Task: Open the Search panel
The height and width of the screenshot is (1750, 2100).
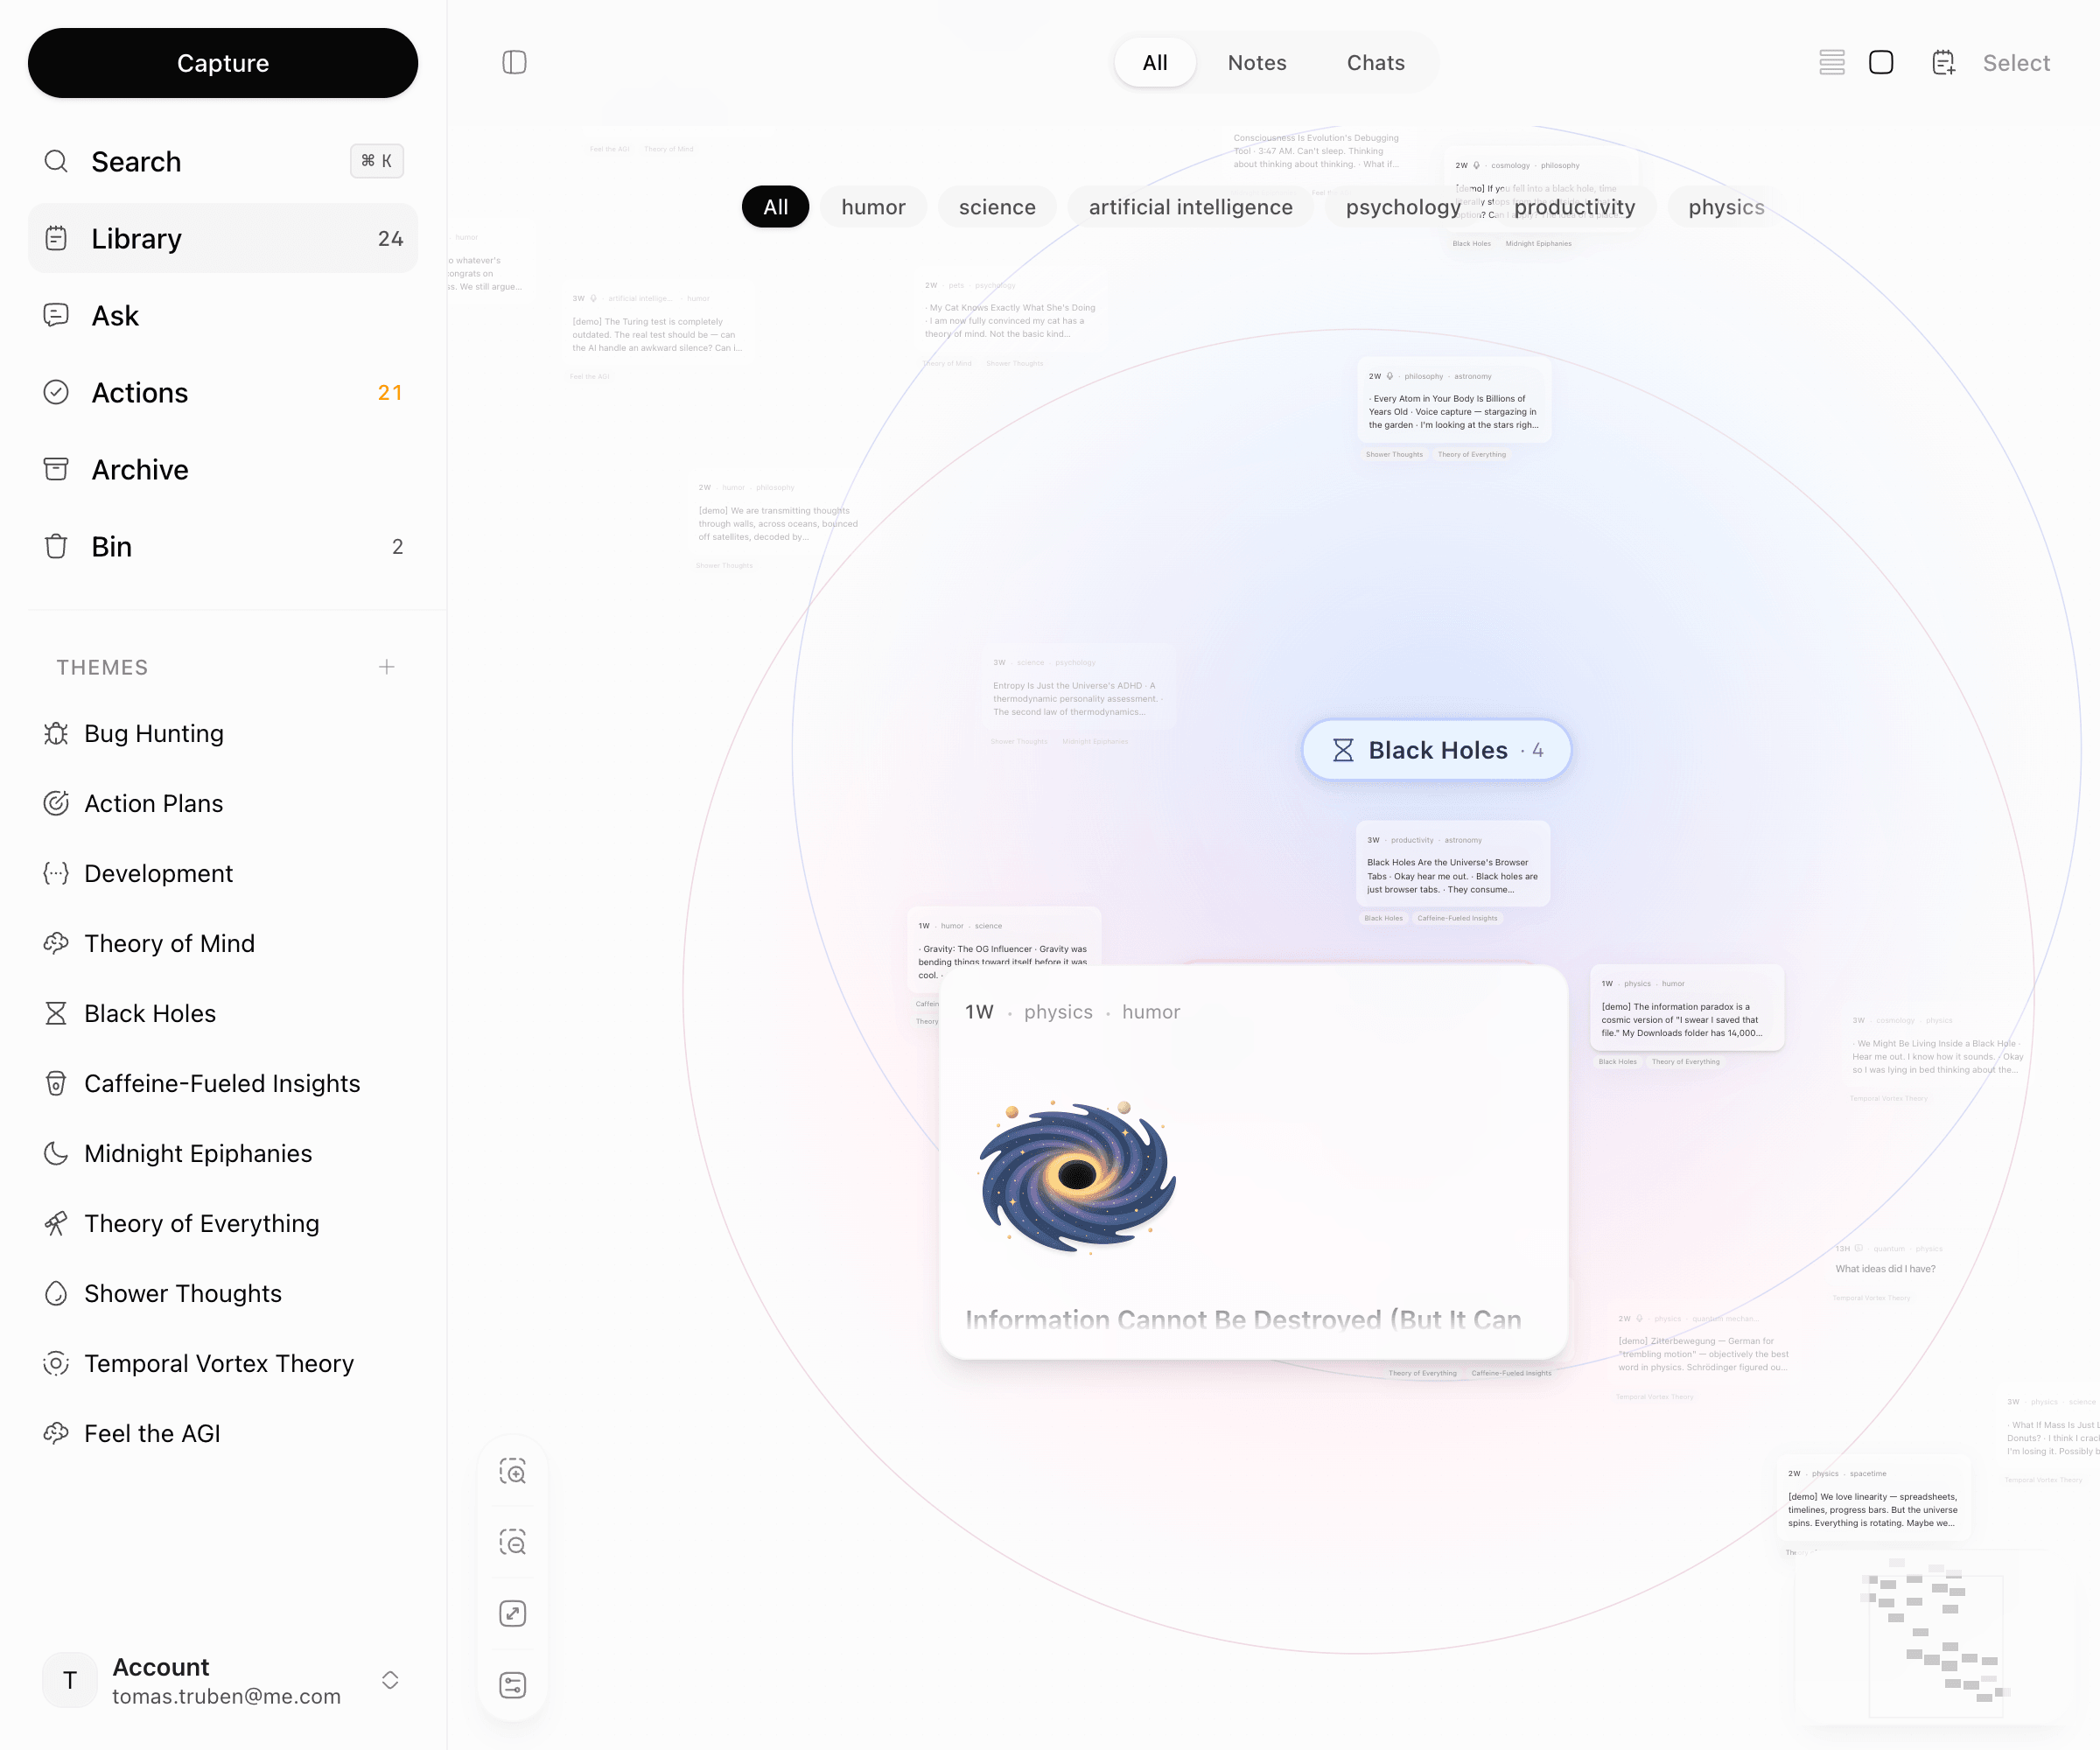Action: point(137,161)
